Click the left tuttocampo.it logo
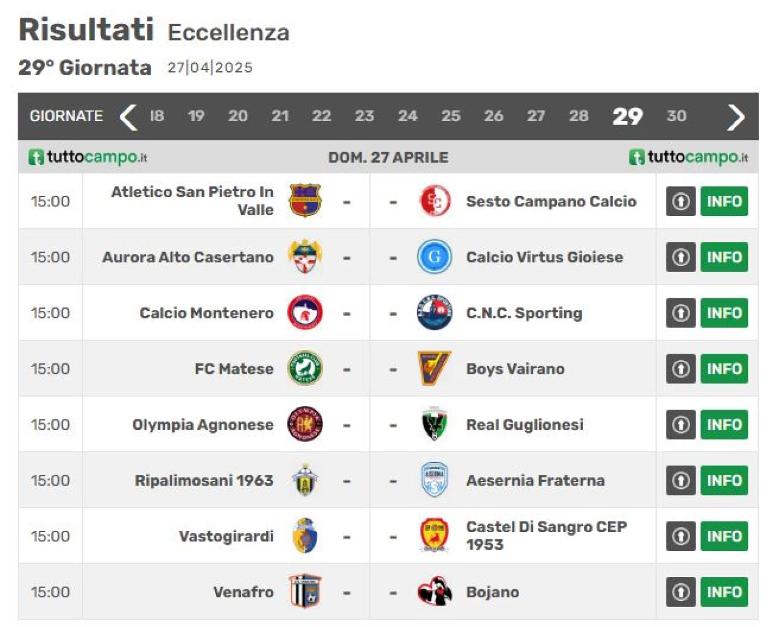 pos(88,157)
